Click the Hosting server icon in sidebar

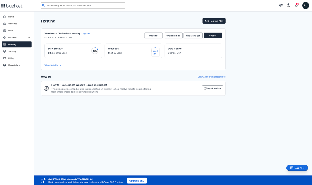click(x=5, y=44)
